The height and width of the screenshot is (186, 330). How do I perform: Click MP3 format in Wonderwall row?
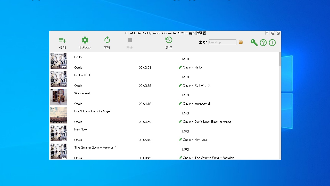pos(186,95)
